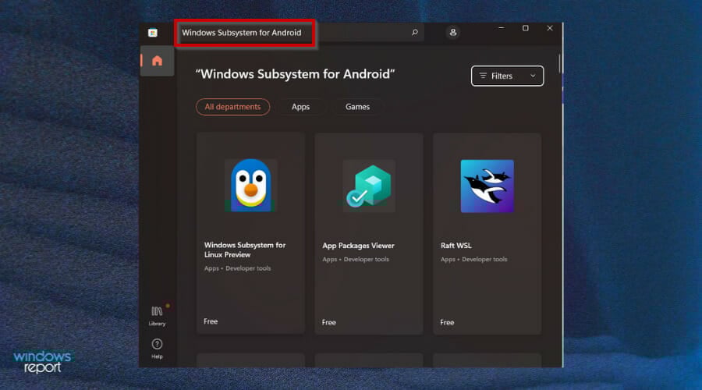The height and width of the screenshot is (390, 702).
Task: Click Free price on App Packages Viewer card
Action: pos(328,322)
